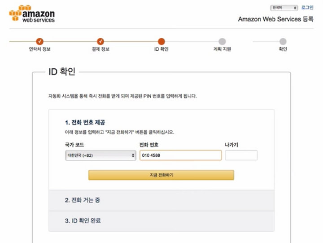Click the ID 확인 current step circle

coord(161,41)
